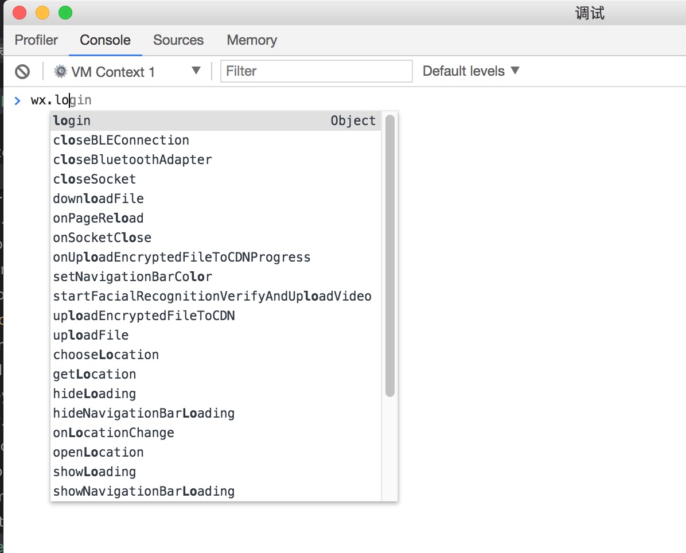This screenshot has width=686, height=553.
Task: Switch to the Memory tab
Action: [252, 40]
